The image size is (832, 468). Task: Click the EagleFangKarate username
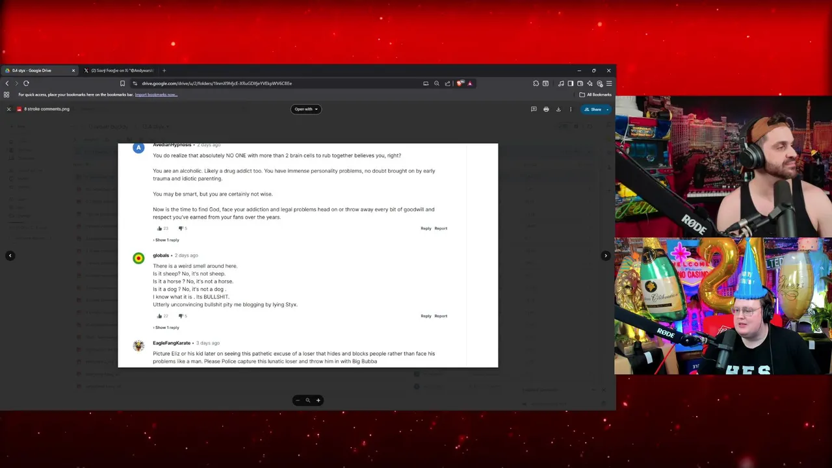(x=172, y=343)
